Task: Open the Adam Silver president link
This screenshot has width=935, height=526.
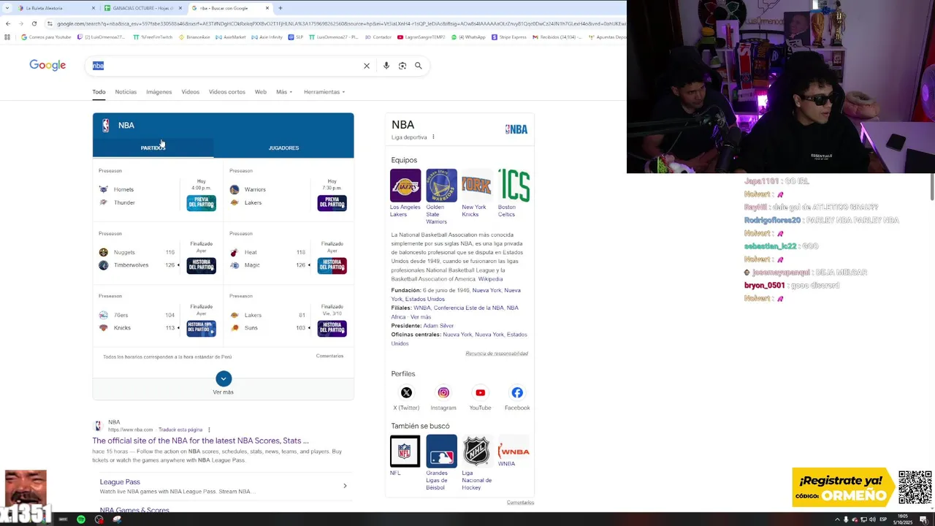Action: click(x=438, y=326)
